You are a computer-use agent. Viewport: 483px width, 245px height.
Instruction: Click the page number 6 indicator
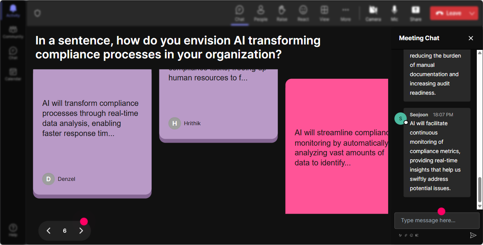pos(65,231)
